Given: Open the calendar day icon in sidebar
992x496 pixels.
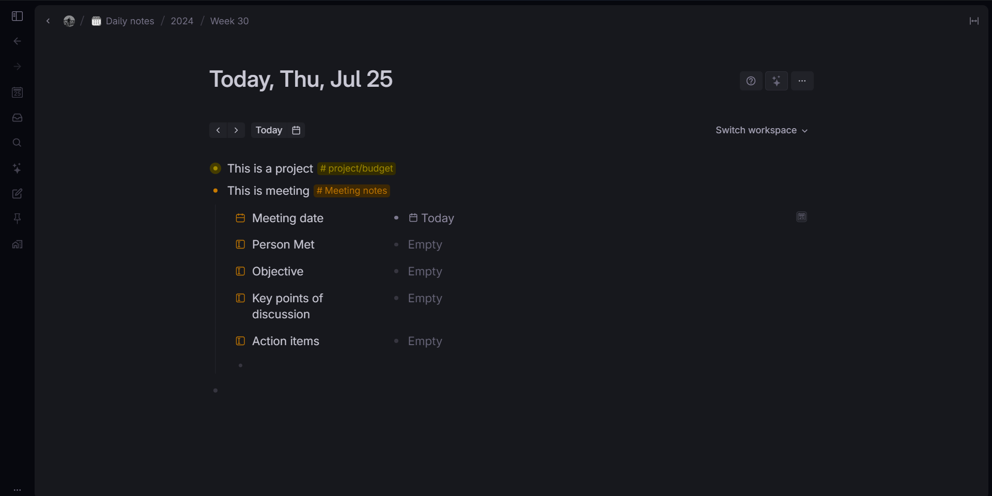Looking at the screenshot, I should point(17,92).
